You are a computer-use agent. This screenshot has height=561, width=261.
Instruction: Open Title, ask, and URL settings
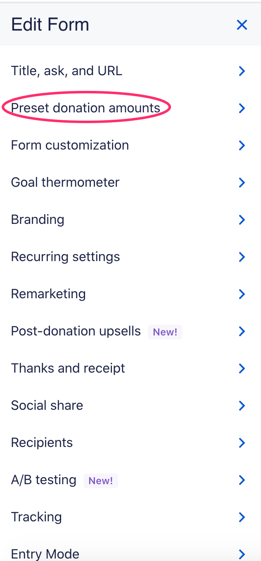pos(66,71)
